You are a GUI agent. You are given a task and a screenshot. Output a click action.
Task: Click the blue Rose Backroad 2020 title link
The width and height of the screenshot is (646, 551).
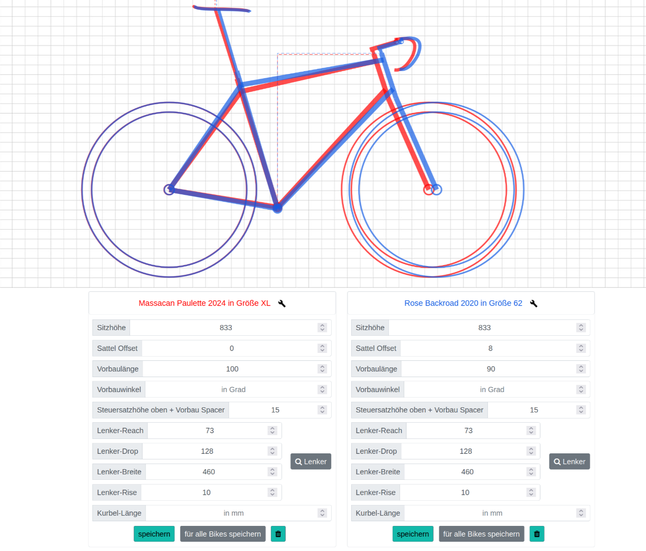463,303
